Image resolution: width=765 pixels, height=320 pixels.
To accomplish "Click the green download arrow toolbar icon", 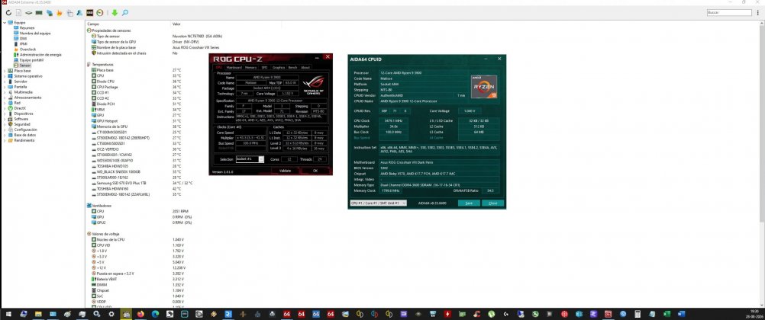I will coord(115,13).
